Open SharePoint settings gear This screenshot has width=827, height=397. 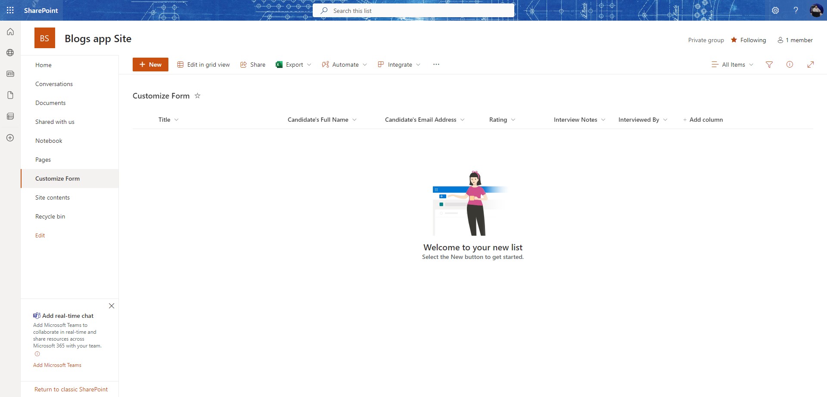(x=776, y=10)
